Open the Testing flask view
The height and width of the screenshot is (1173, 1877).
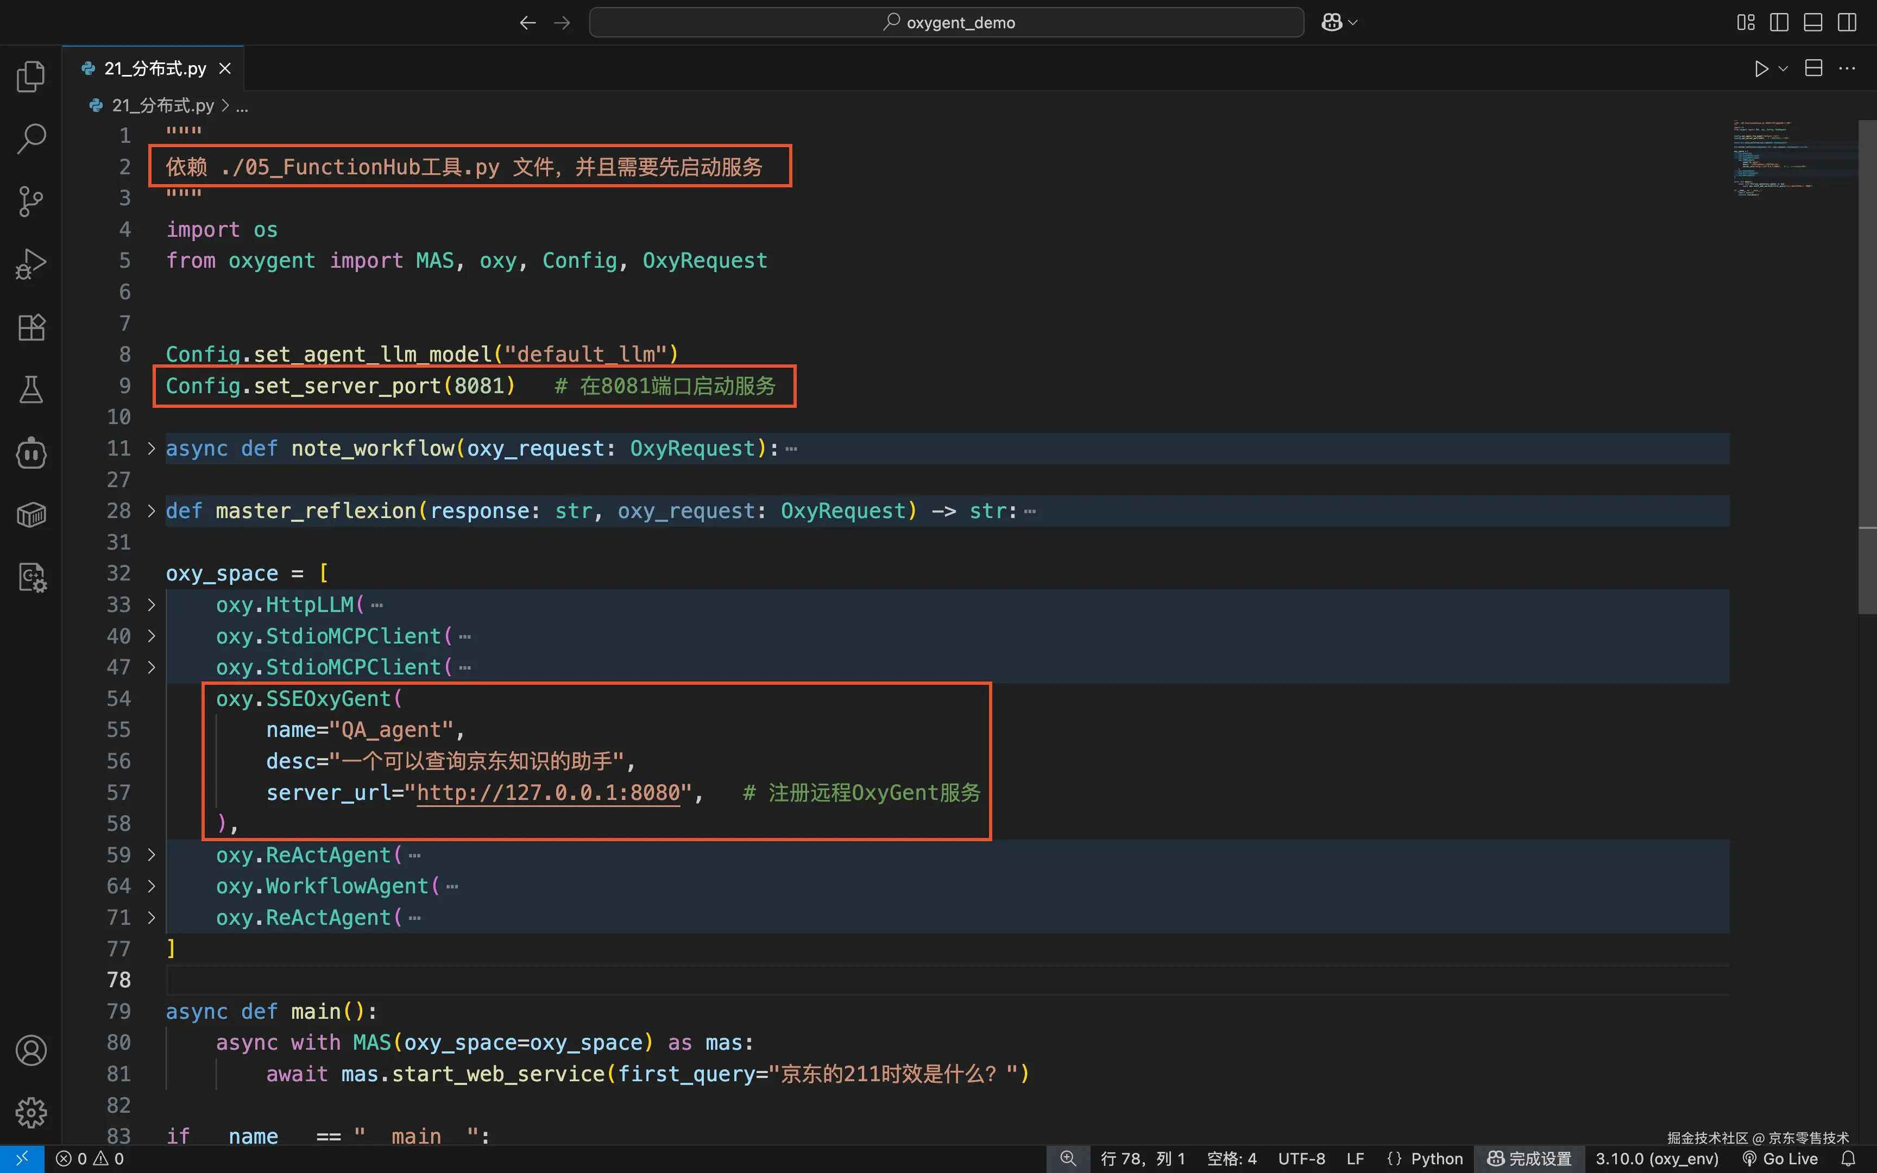click(x=31, y=389)
